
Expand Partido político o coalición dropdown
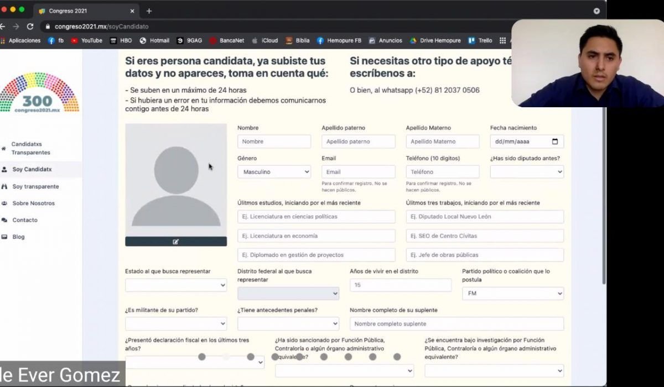tap(512, 294)
